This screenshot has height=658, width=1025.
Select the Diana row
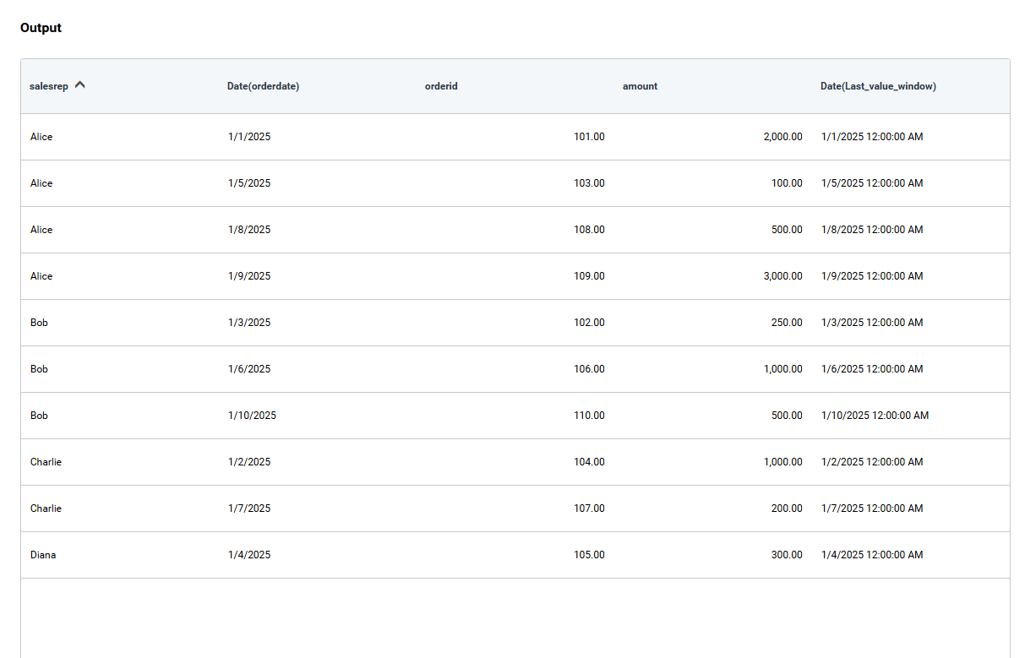(x=43, y=555)
